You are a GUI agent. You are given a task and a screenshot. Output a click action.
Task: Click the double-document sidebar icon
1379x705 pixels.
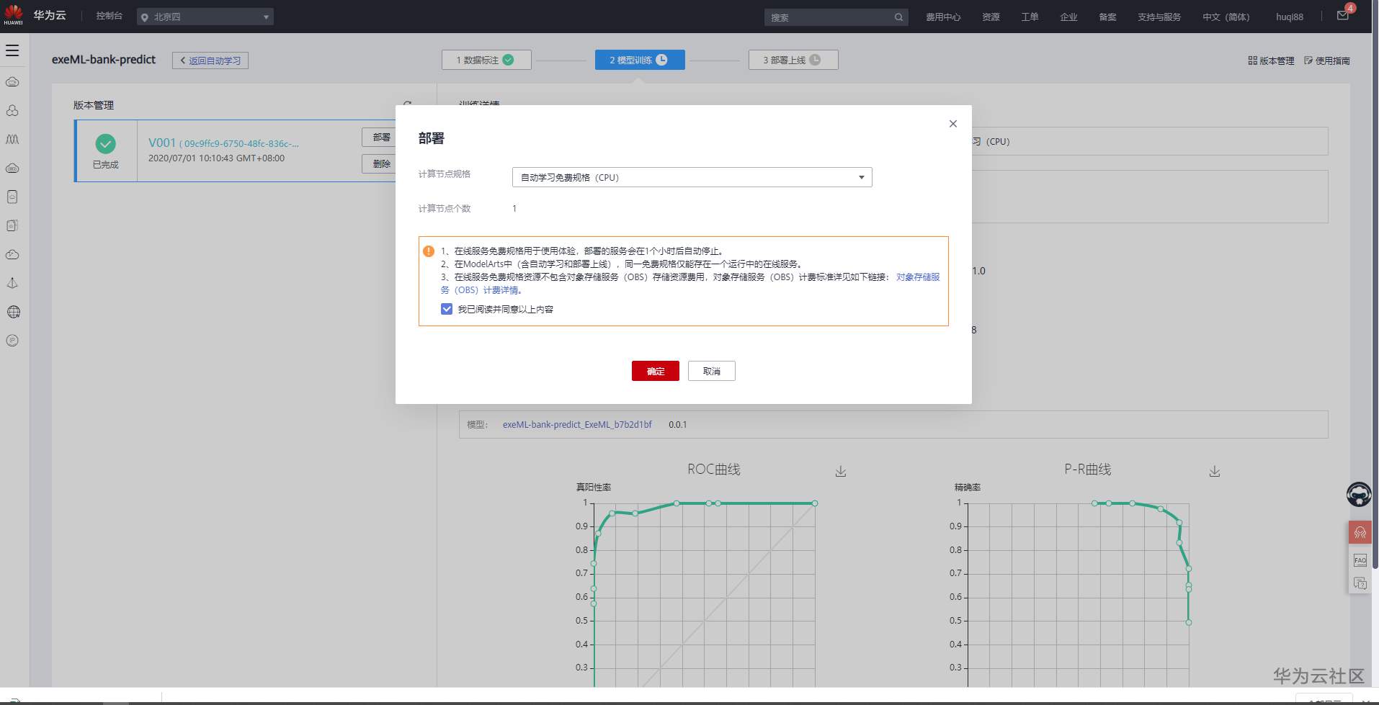12,225
